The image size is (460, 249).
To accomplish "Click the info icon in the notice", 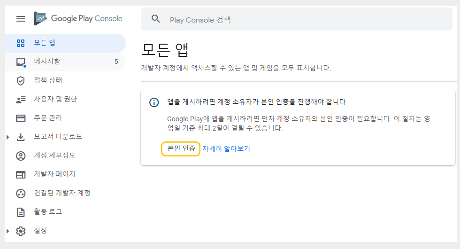I will pyautogui.click(x=154, y=102).
